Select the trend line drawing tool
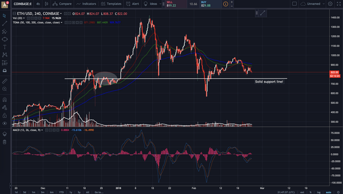Screen dimensions: 343x194 4,24
